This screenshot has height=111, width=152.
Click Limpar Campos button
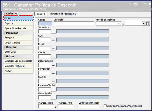pos(18,43)
